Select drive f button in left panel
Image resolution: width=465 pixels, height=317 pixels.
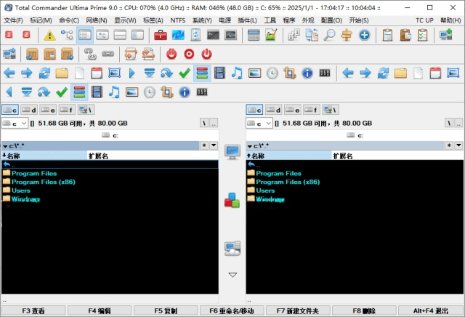67,110
